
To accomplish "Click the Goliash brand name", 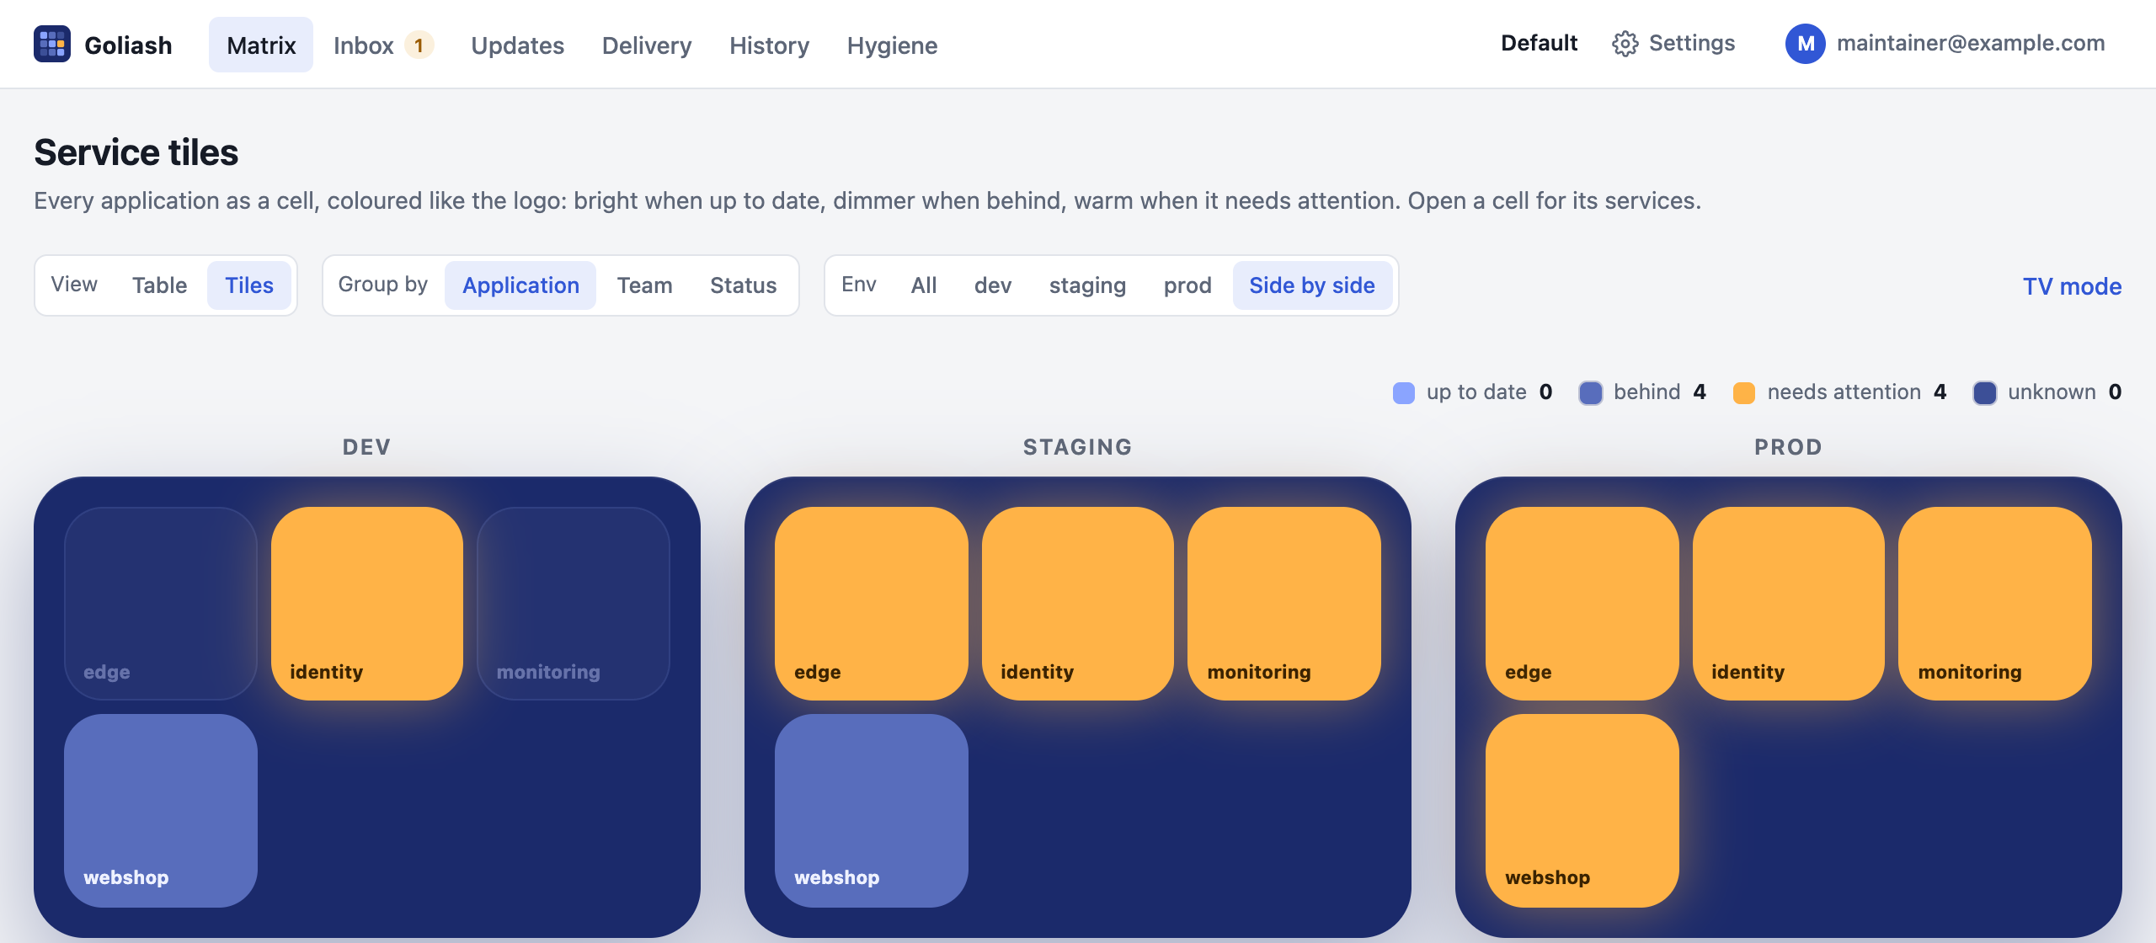I will 128,45.
